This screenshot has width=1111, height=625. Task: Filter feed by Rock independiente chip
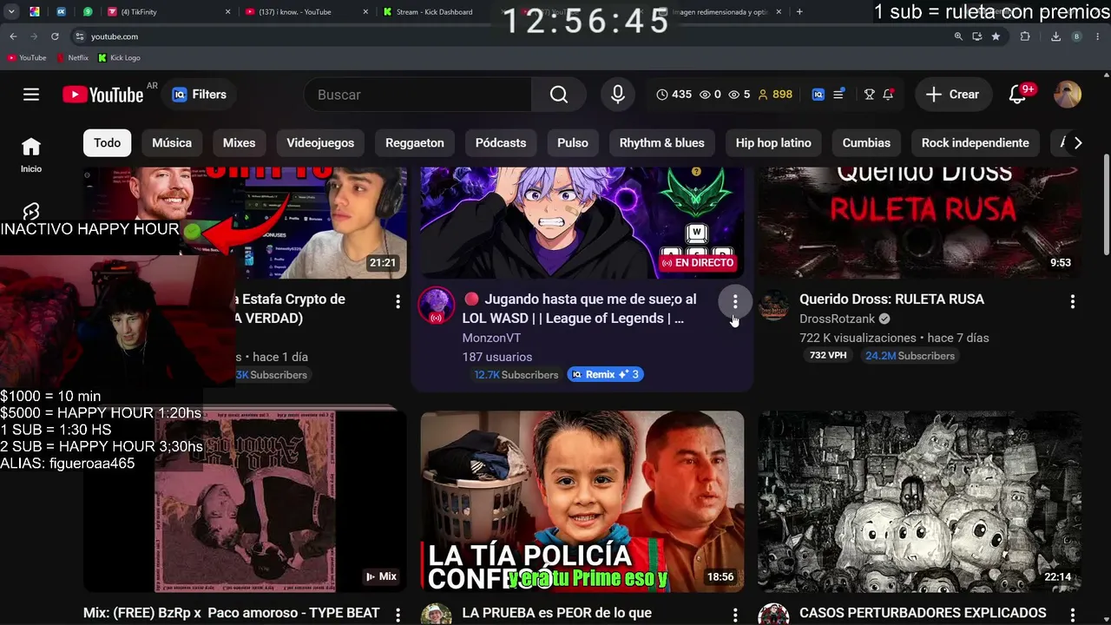click(x=976, y=142)
